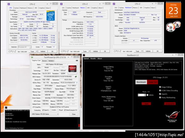This screenshot has height=138, width=185.
Task: Uncheck OpenCL test in RealBench
Action: [x=160, y=94]
